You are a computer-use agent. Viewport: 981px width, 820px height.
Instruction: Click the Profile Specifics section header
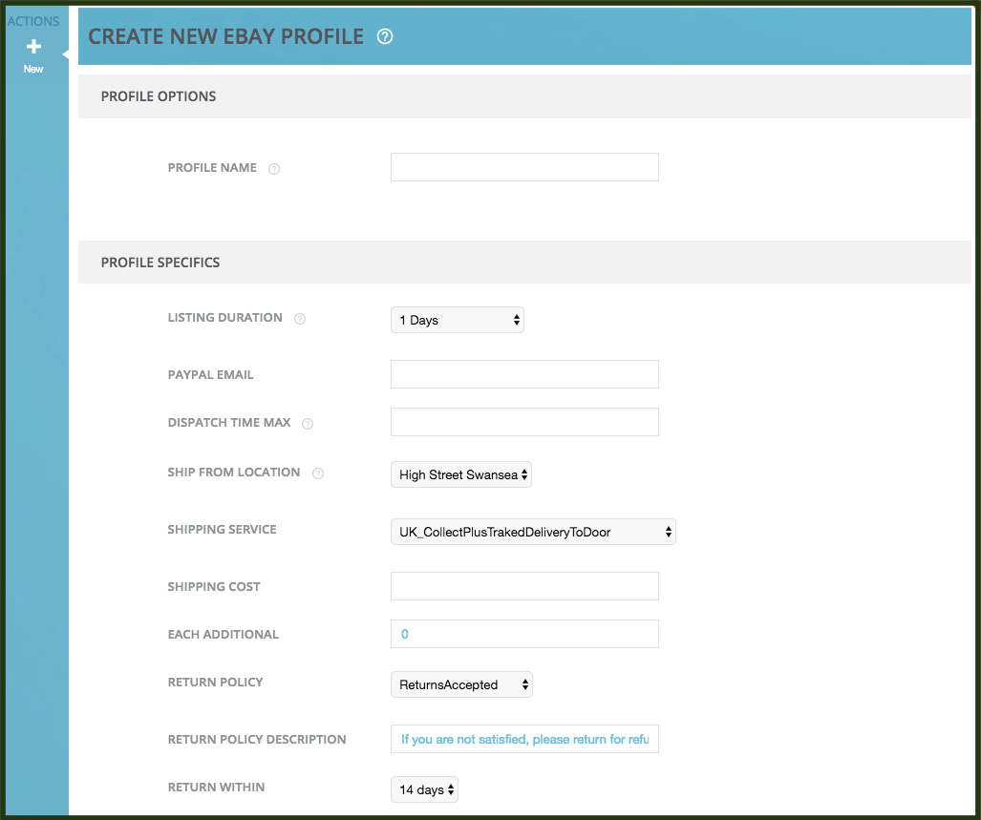pos(525,263)
